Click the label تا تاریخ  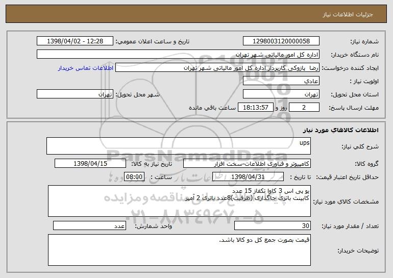pos(300,177)
